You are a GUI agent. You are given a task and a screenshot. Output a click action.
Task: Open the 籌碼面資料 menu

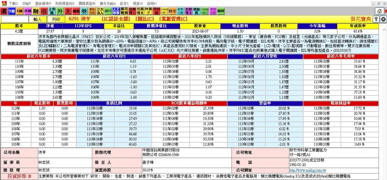tap(87, 4)
